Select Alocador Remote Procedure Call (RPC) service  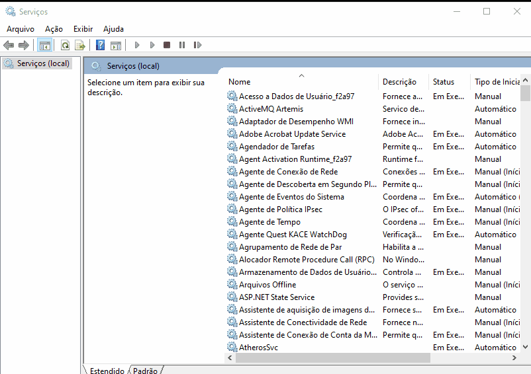click(x=307, y=260)
